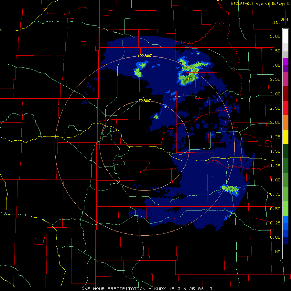Pick the white swatch atop the color scale
The image size is (291, 291).
click(x=286, y=36)
